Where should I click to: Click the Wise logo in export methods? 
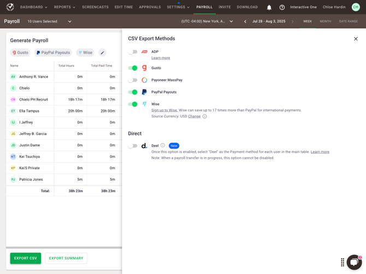coord(144,104)
